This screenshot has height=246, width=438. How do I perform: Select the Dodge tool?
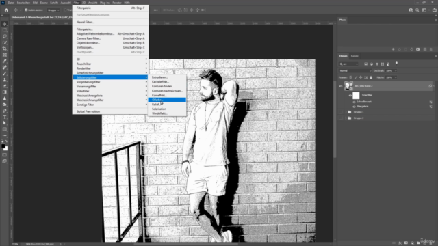click(x=5, y=105)
